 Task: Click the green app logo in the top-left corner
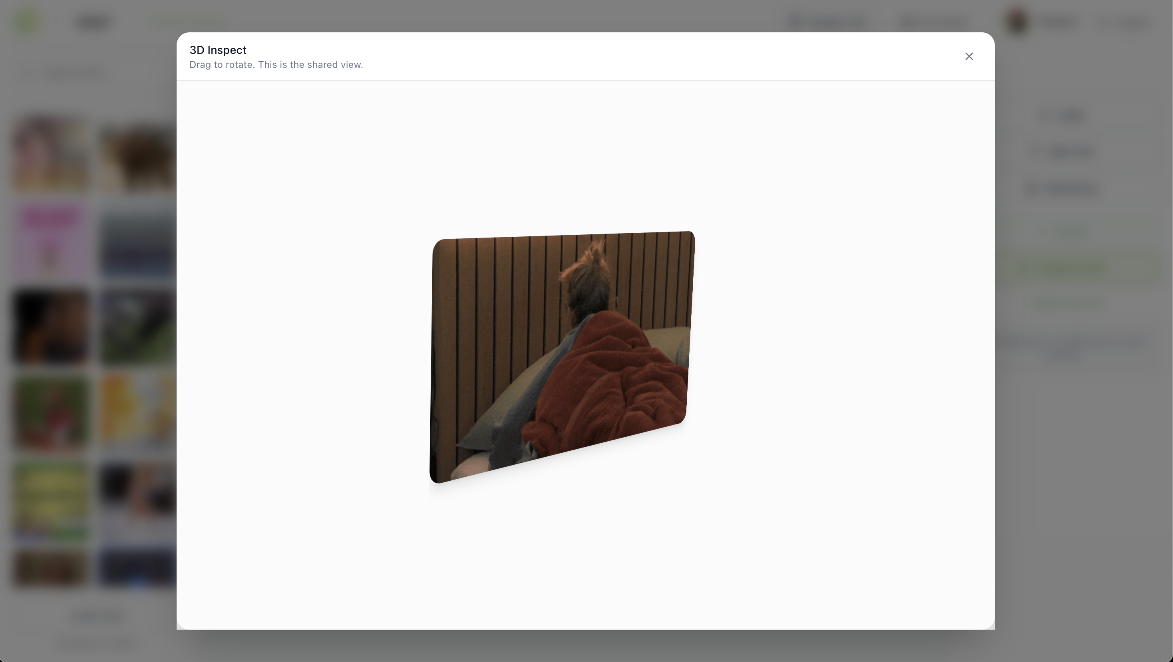coord(26,22)
